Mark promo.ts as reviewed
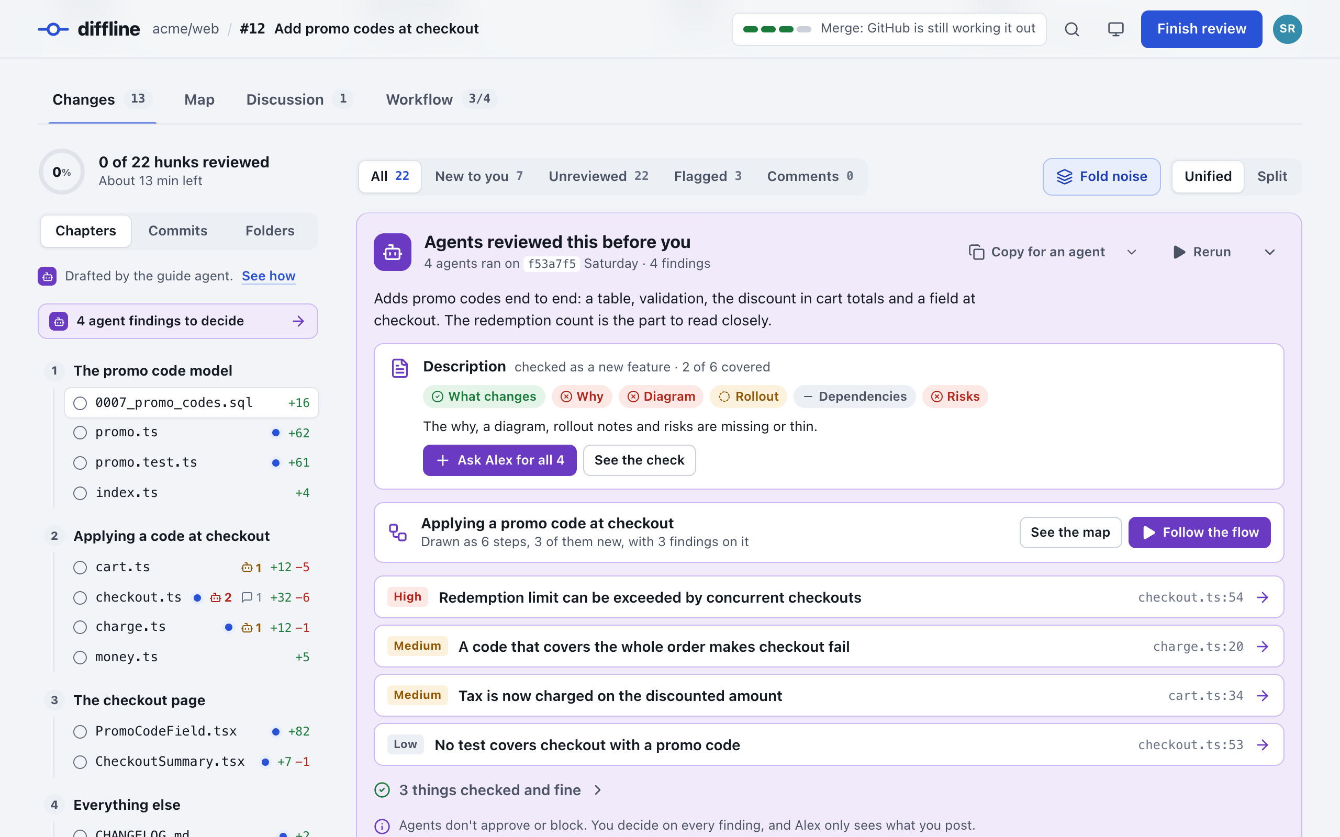 click(x=80, y=433)
